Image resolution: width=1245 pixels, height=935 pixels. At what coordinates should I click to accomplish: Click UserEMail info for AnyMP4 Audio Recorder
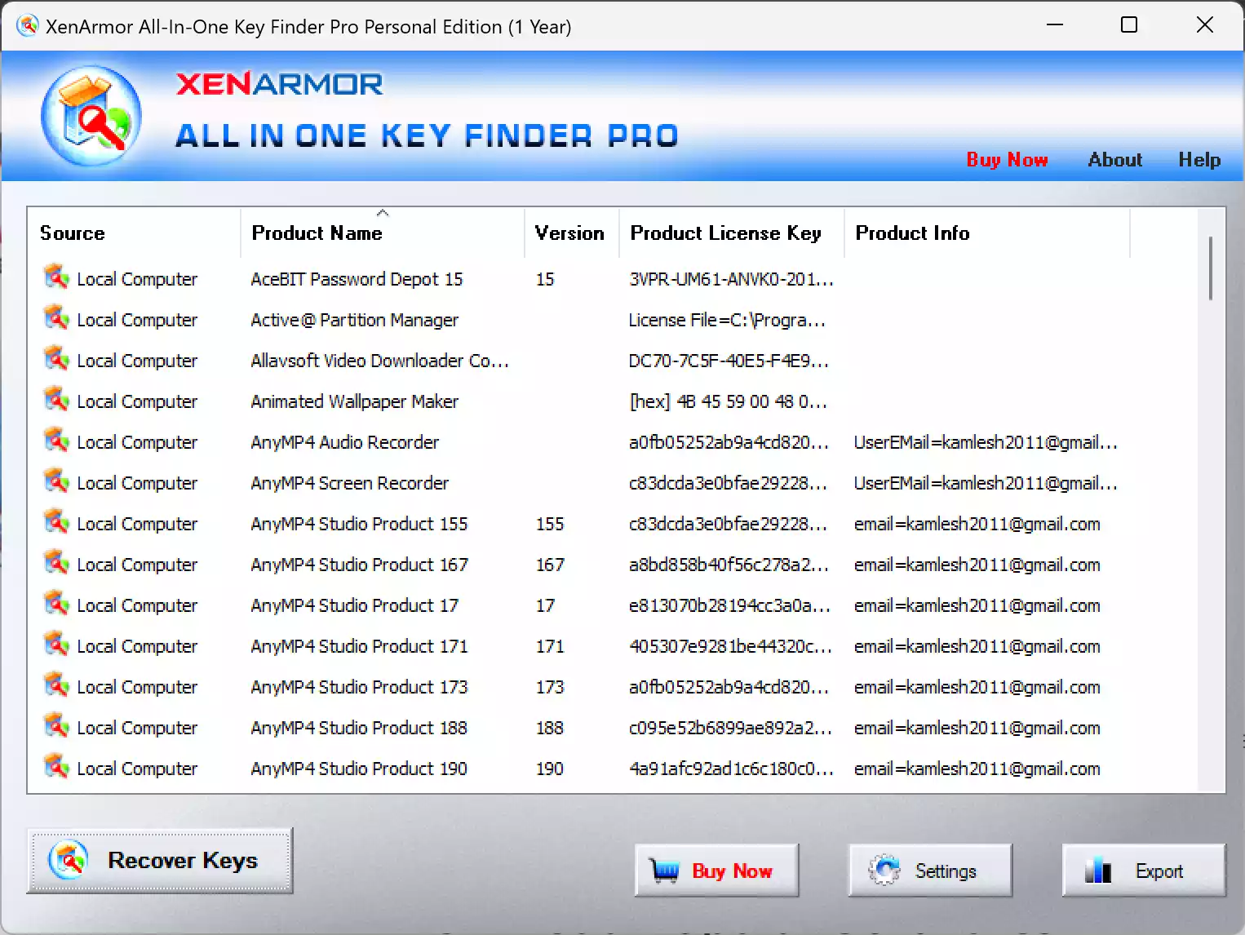986,442
